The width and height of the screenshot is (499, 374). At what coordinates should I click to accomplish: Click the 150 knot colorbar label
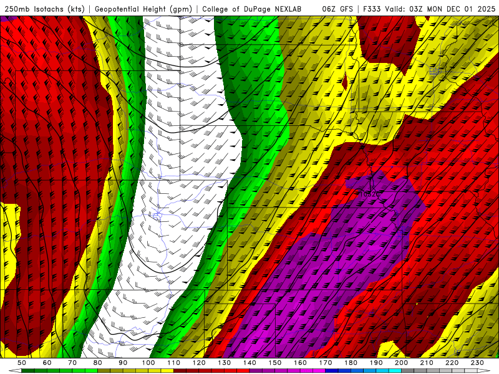(275, 363)
